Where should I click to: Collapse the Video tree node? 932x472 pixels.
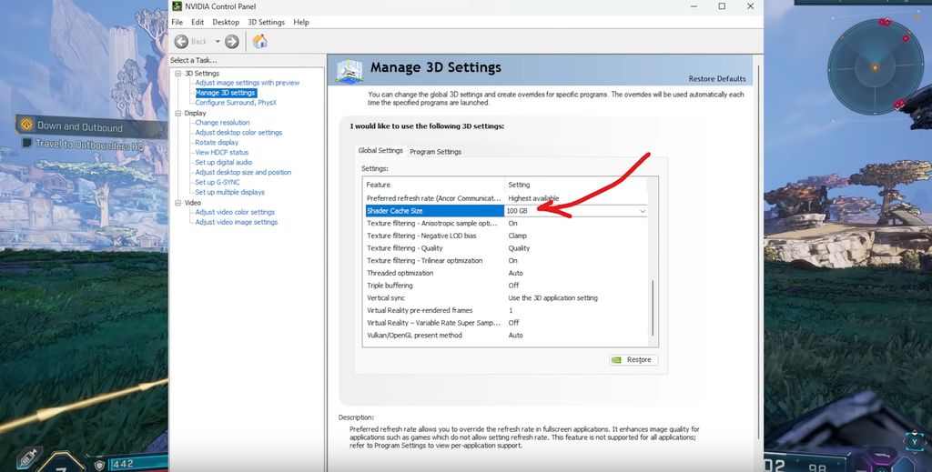[x=178, y=203]
